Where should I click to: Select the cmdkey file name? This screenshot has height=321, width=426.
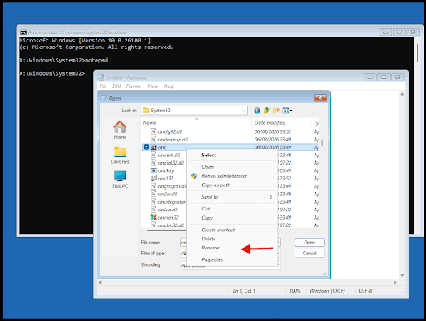click(x=166, y=170)
